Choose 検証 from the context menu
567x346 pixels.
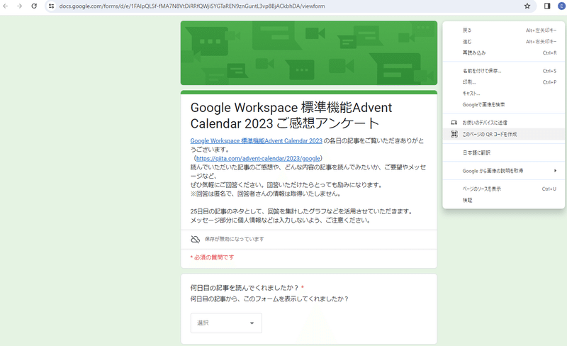coord(504,200)
